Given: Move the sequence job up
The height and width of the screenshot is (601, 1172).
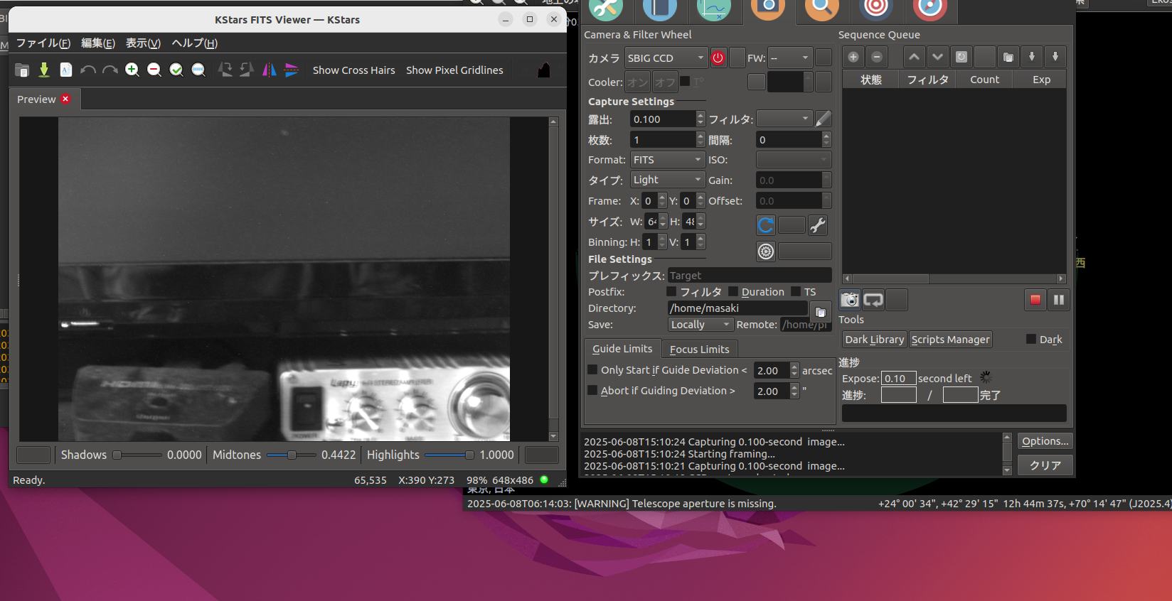Looking at the screenshot, I should coord(915,57).
